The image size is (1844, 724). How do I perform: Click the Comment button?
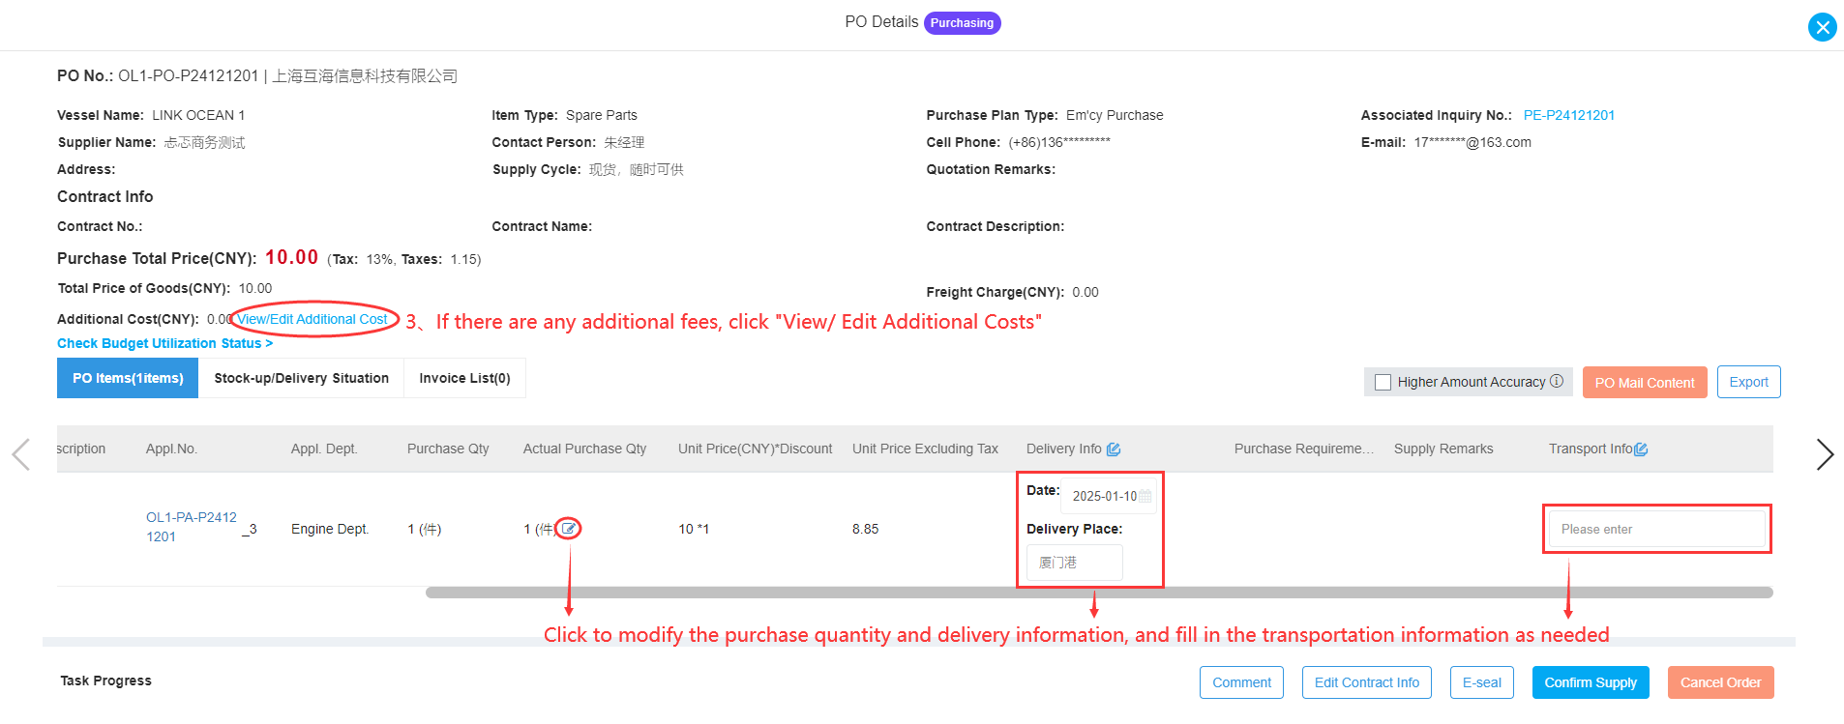[1241, 682]
